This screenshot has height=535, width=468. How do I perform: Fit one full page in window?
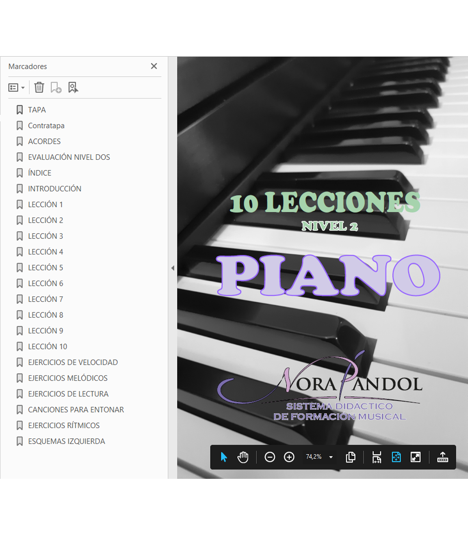tap(396, 457)
